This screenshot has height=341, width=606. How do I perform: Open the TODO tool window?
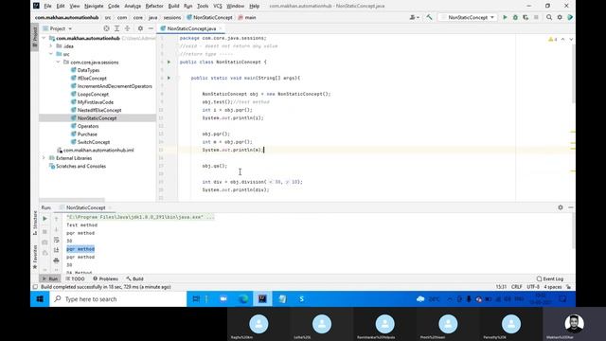click(x=76, y=278)
